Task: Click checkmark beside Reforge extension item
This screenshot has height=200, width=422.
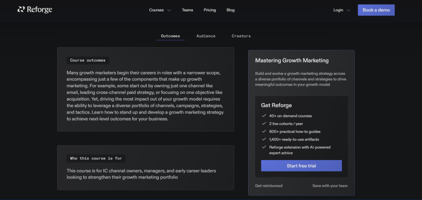Action: pyautogui.click(x=264, y=147)
